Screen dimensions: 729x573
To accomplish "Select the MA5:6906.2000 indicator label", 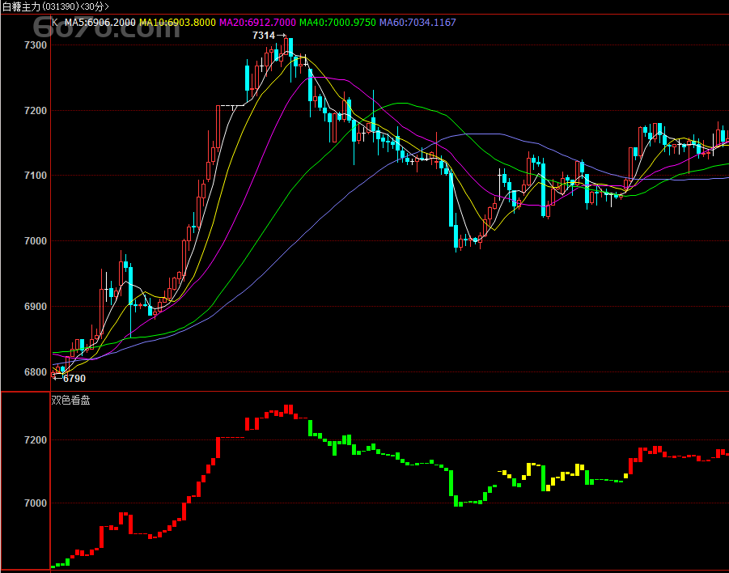I will (x=100, y=23).
